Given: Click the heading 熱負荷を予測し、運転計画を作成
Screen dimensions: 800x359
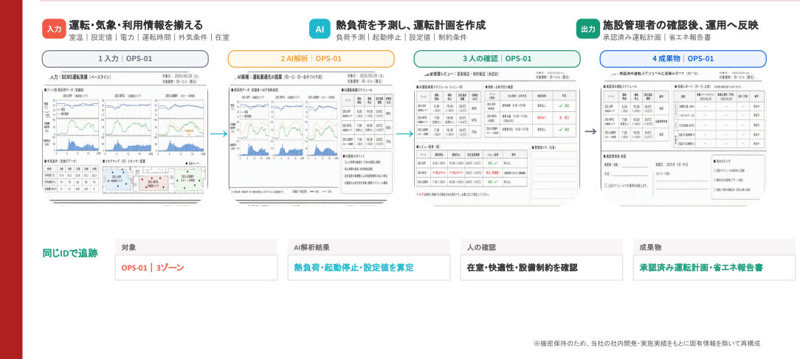Looking at the screenshot, I should coord(411,25).
